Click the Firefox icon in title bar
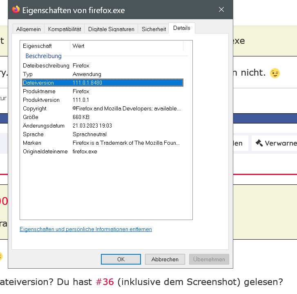The height and width of the screenshot is (294, 297). (x=16, y=9)
